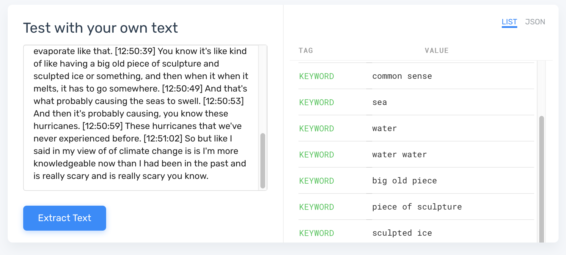Click the 'piece of sculpture' value
This screenshot has width=566, height=255.
[x=417, y=207]
